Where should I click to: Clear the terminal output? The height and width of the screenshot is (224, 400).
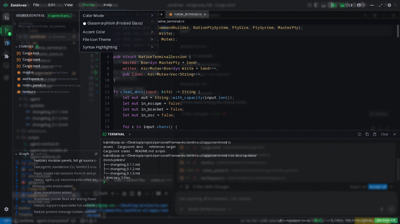click(384, 134)
